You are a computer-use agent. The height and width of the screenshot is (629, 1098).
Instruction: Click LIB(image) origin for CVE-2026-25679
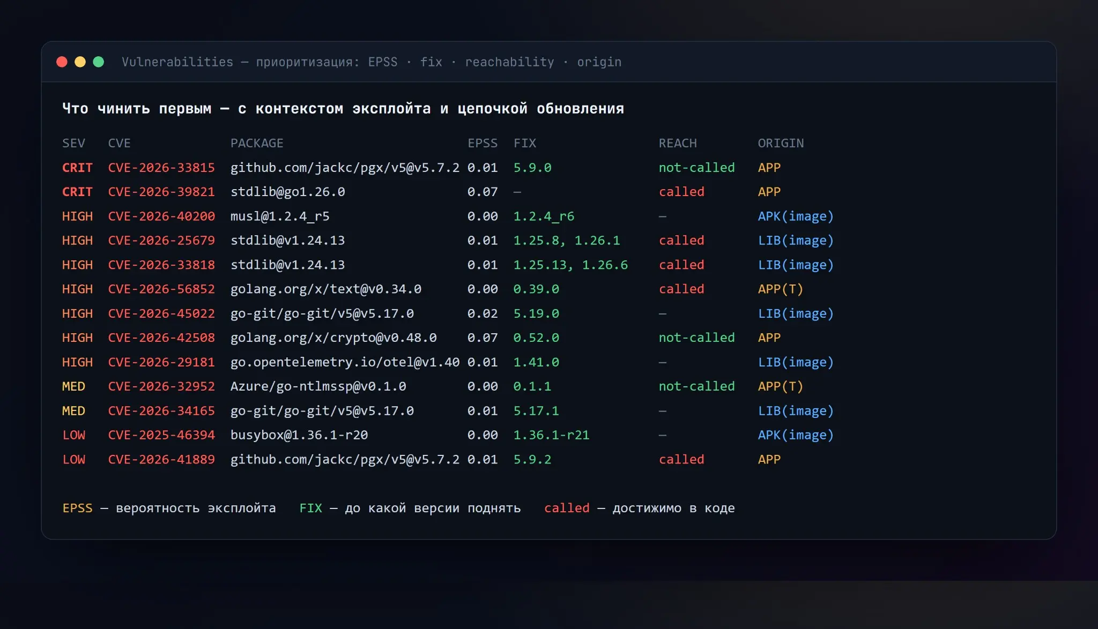click(796, 241)
